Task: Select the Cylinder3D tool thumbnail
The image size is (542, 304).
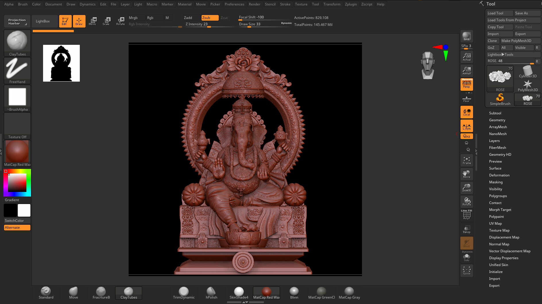Action: (x=528, y=72)
